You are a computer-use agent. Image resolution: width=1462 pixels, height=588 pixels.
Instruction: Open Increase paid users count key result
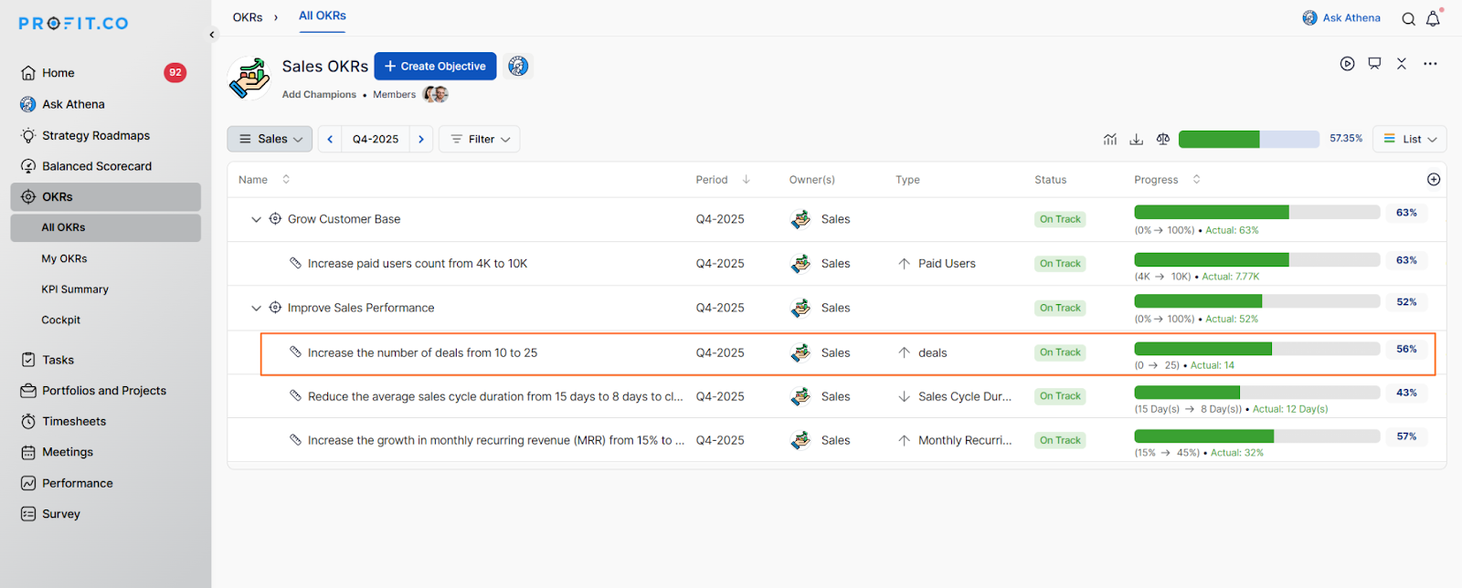pyautogui.click(x=418, y=264)
